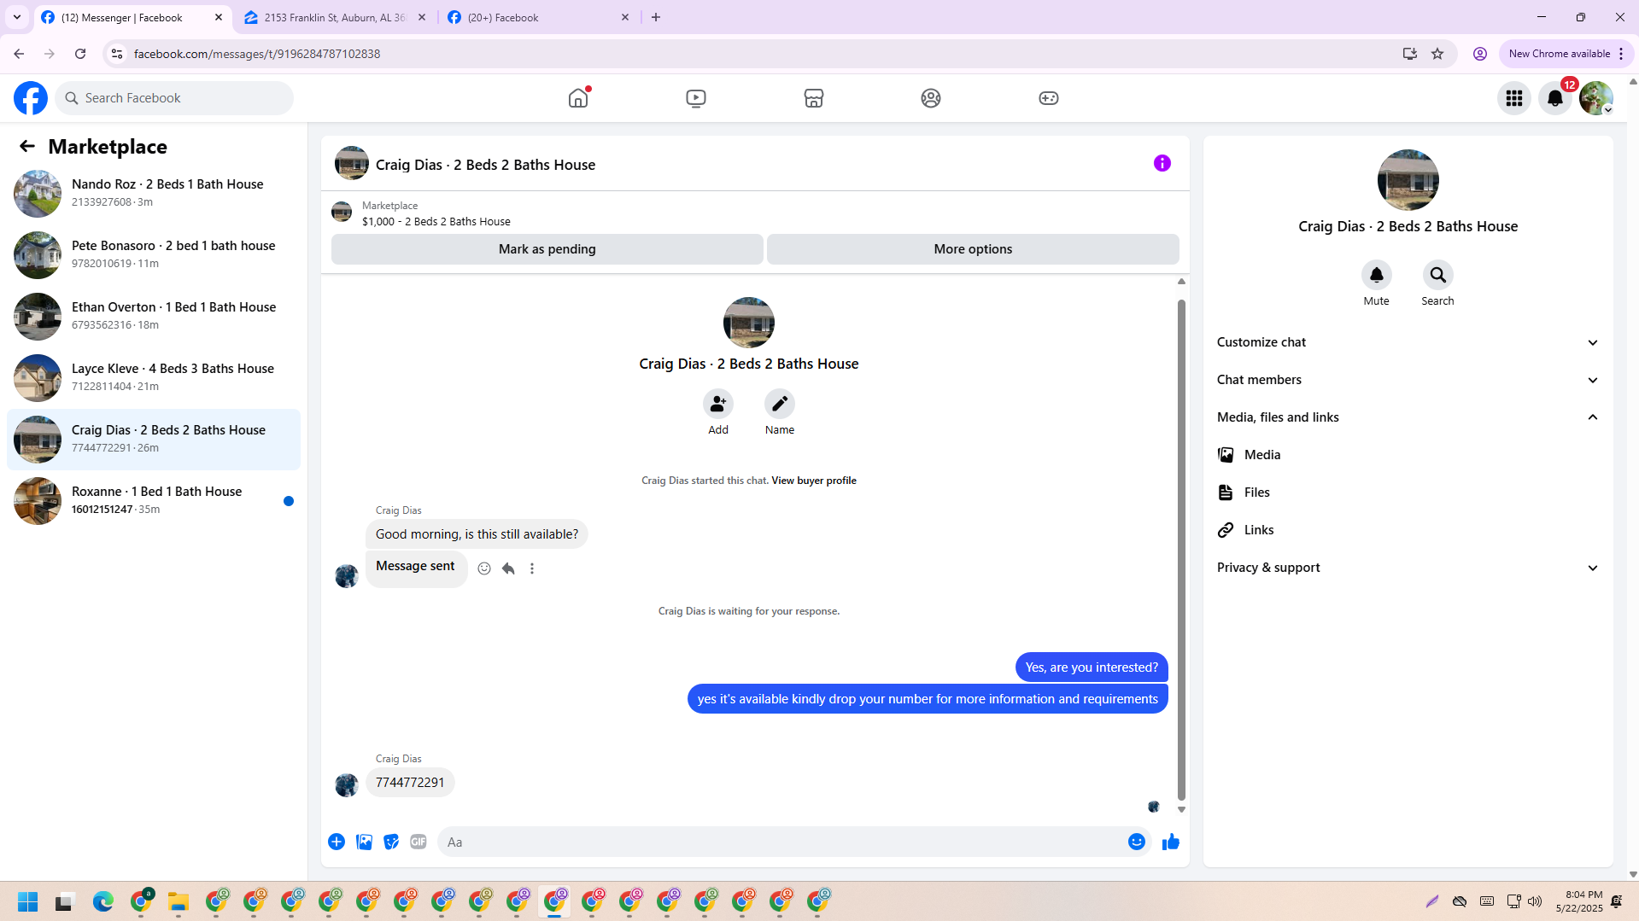Add people to the chat
This screenshot has height=921, width=1639.
pyautogui.click(x=718, y=404)
